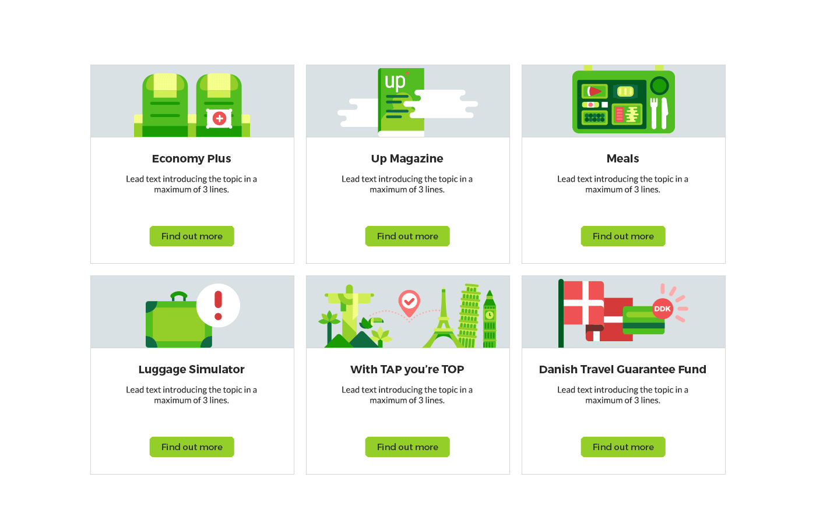816x520 pixels.
Task: Click the Up magazine cover illustration
Action: point(401,102)
